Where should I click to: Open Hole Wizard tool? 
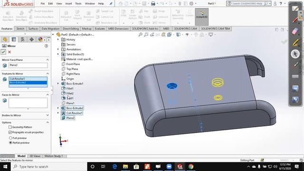[x=77, y=15]
